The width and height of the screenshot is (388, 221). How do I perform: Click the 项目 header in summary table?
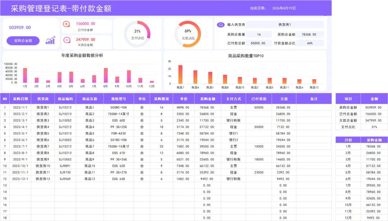tap(348, 99)
